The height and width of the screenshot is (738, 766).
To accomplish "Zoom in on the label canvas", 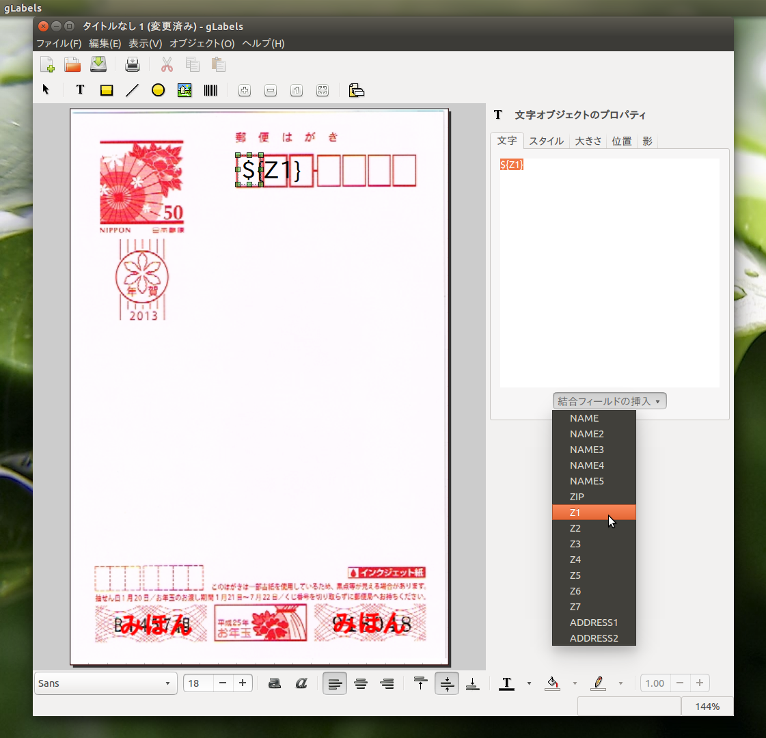I will point(245,90).
